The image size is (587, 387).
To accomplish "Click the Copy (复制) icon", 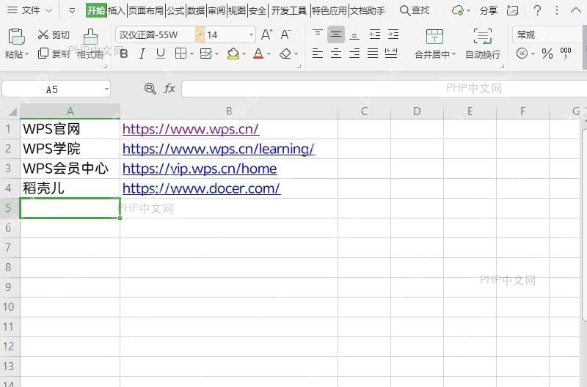I will pos(43,54).
